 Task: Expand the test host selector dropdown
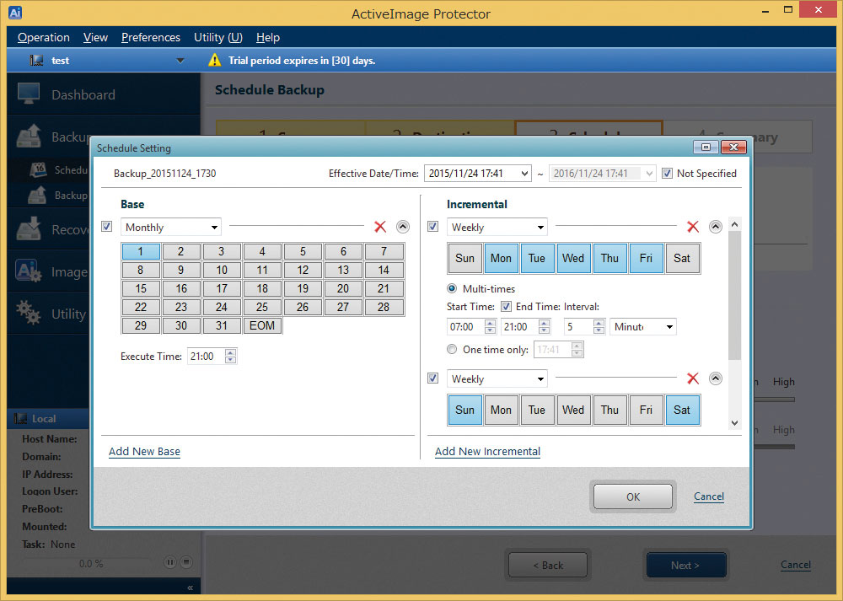[180, 60]
